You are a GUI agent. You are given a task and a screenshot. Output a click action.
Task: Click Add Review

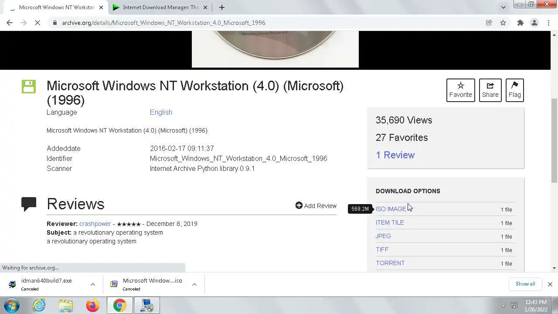coord(316,205)
